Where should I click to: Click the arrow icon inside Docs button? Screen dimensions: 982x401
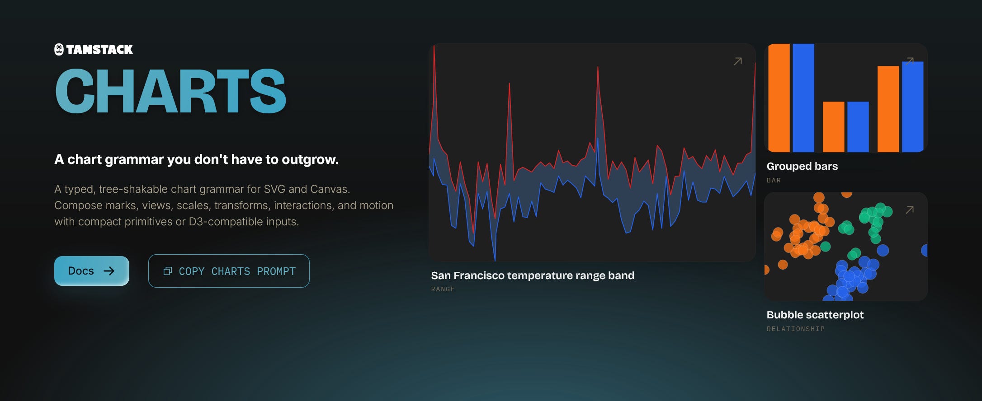[x=109, y=271]
